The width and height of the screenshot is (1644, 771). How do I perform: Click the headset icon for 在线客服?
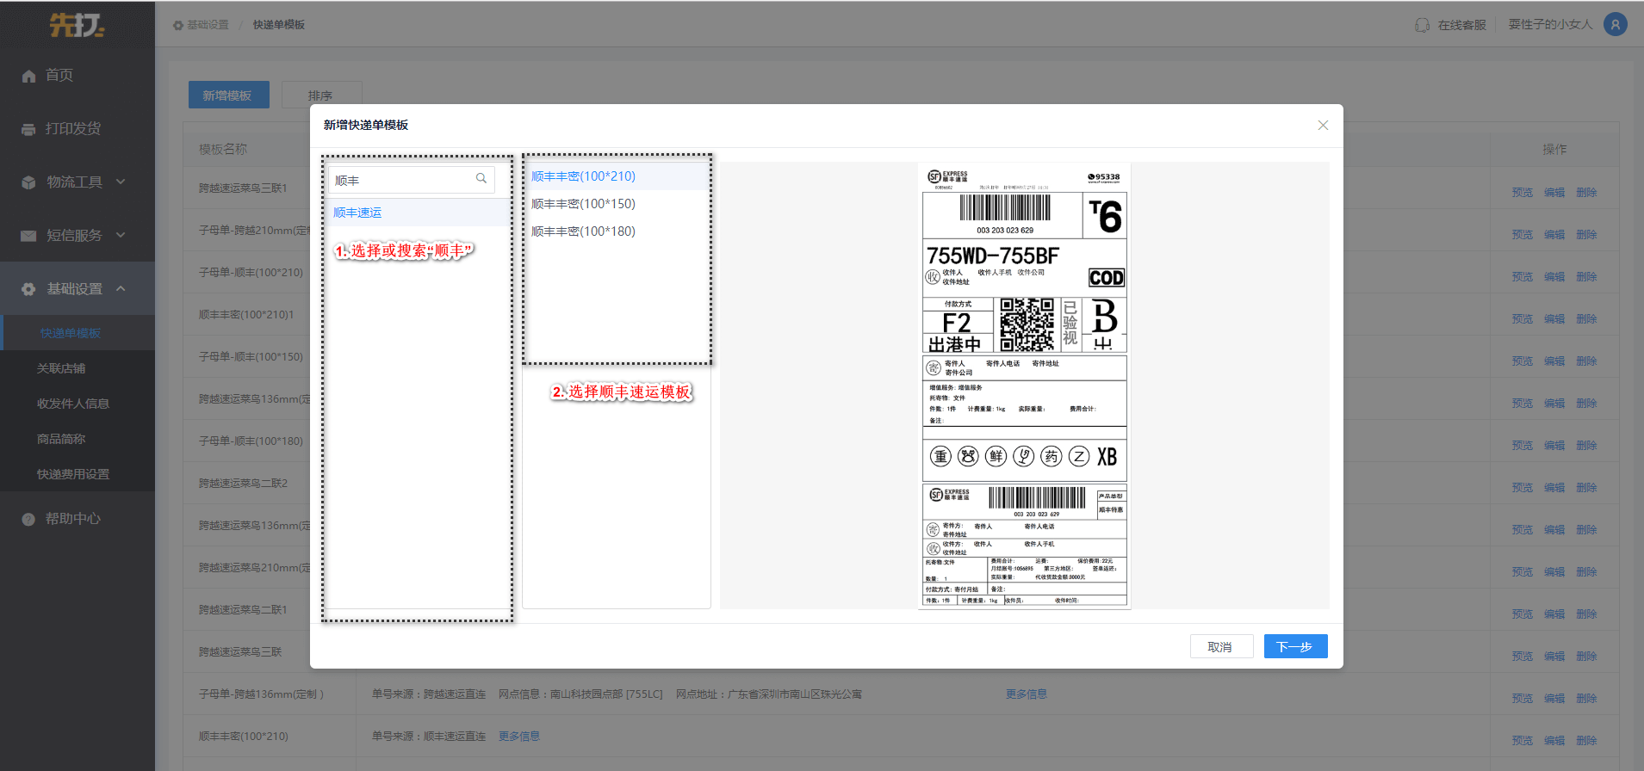(1423, 25)
